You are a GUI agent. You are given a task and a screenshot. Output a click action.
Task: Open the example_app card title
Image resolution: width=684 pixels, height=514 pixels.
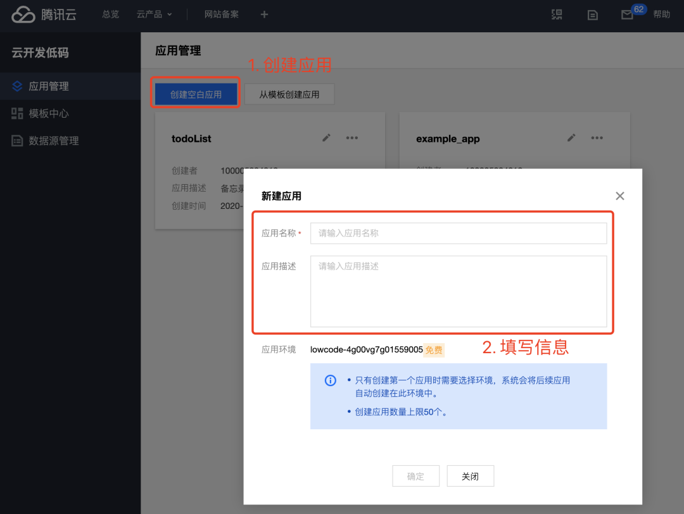448,139
